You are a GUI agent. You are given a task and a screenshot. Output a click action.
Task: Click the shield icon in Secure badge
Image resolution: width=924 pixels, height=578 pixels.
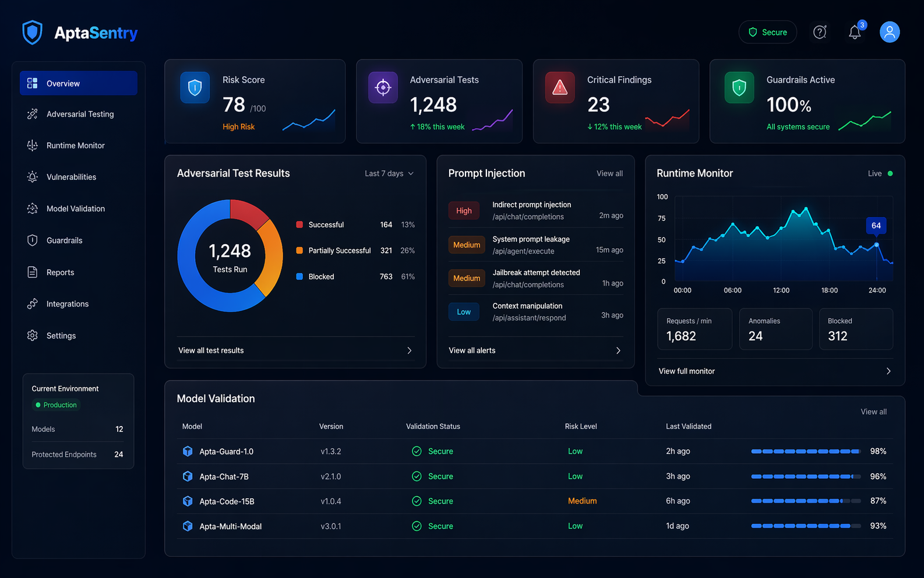point(753,32)
